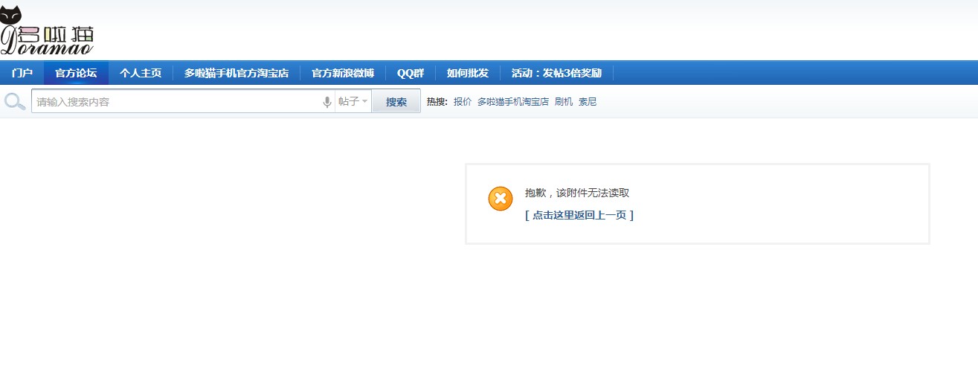This screenshot has width=978, height=375.
Task: Click the orange error X icon
Action: tap(501, 199)
